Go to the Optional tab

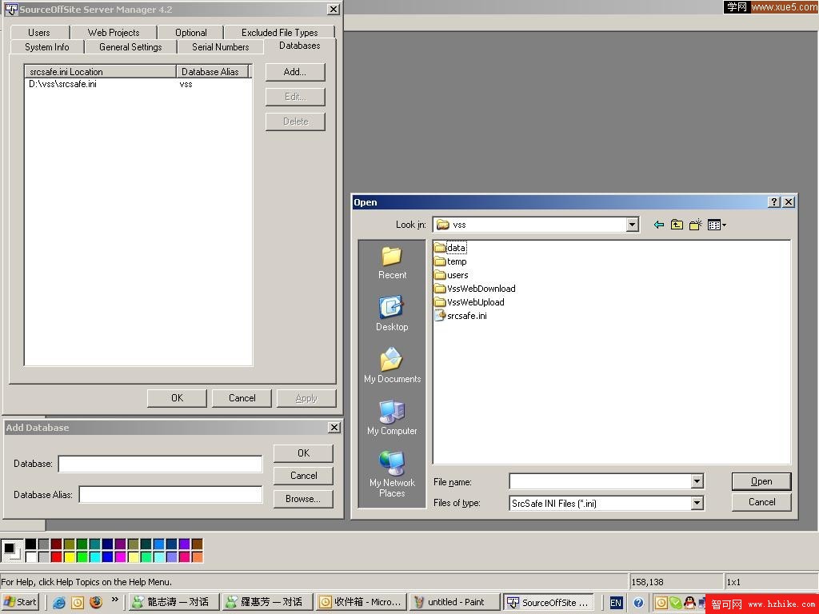pos(190,32)
